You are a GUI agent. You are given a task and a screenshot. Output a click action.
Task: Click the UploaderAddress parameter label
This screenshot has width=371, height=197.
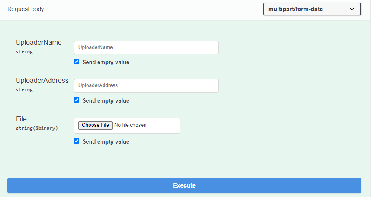pyautogui.click(x=42, y=81)
